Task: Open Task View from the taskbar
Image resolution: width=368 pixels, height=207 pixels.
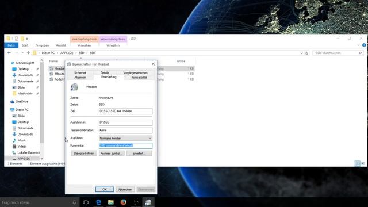Action: point(86,202)
